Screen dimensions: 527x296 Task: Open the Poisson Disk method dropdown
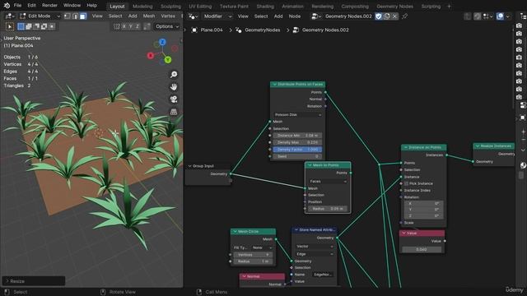(x=298, y=115)
